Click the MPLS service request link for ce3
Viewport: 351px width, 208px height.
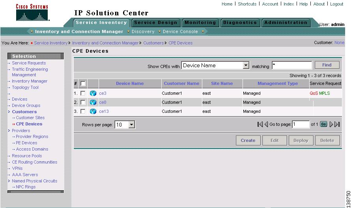pyautogui.click(x=325, y=93)
